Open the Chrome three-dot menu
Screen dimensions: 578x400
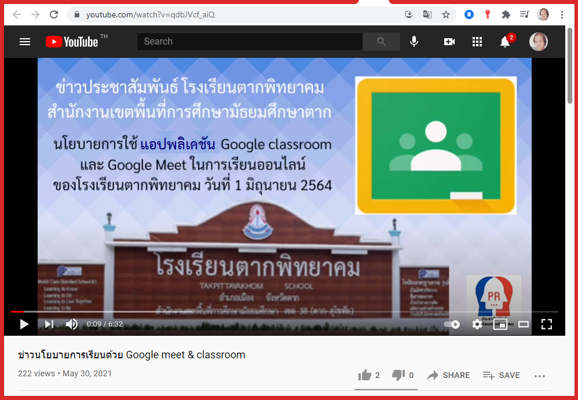tap(562, 14)
